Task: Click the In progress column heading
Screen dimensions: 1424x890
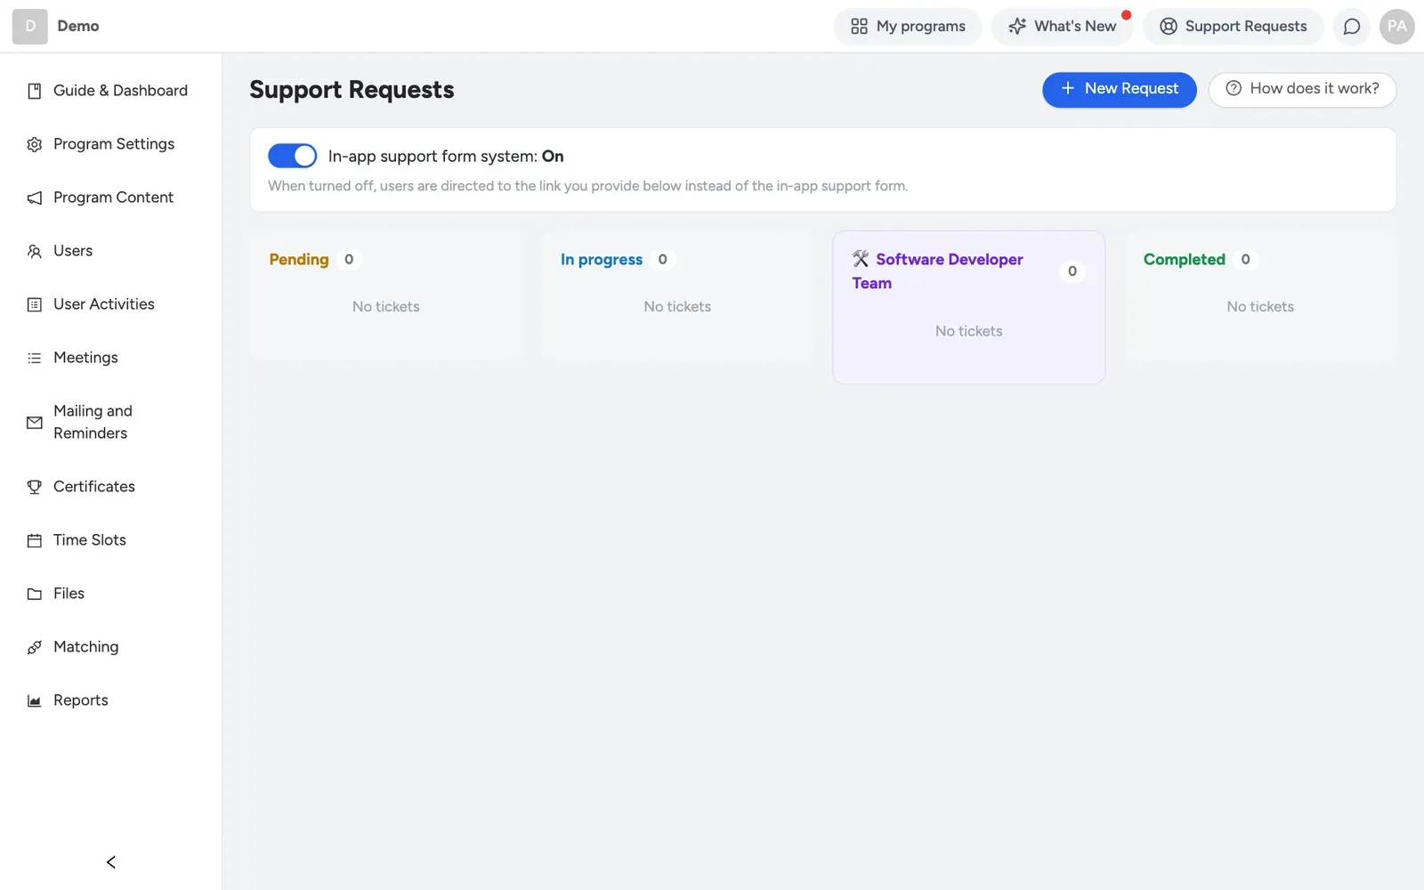Action: [602, 259]
